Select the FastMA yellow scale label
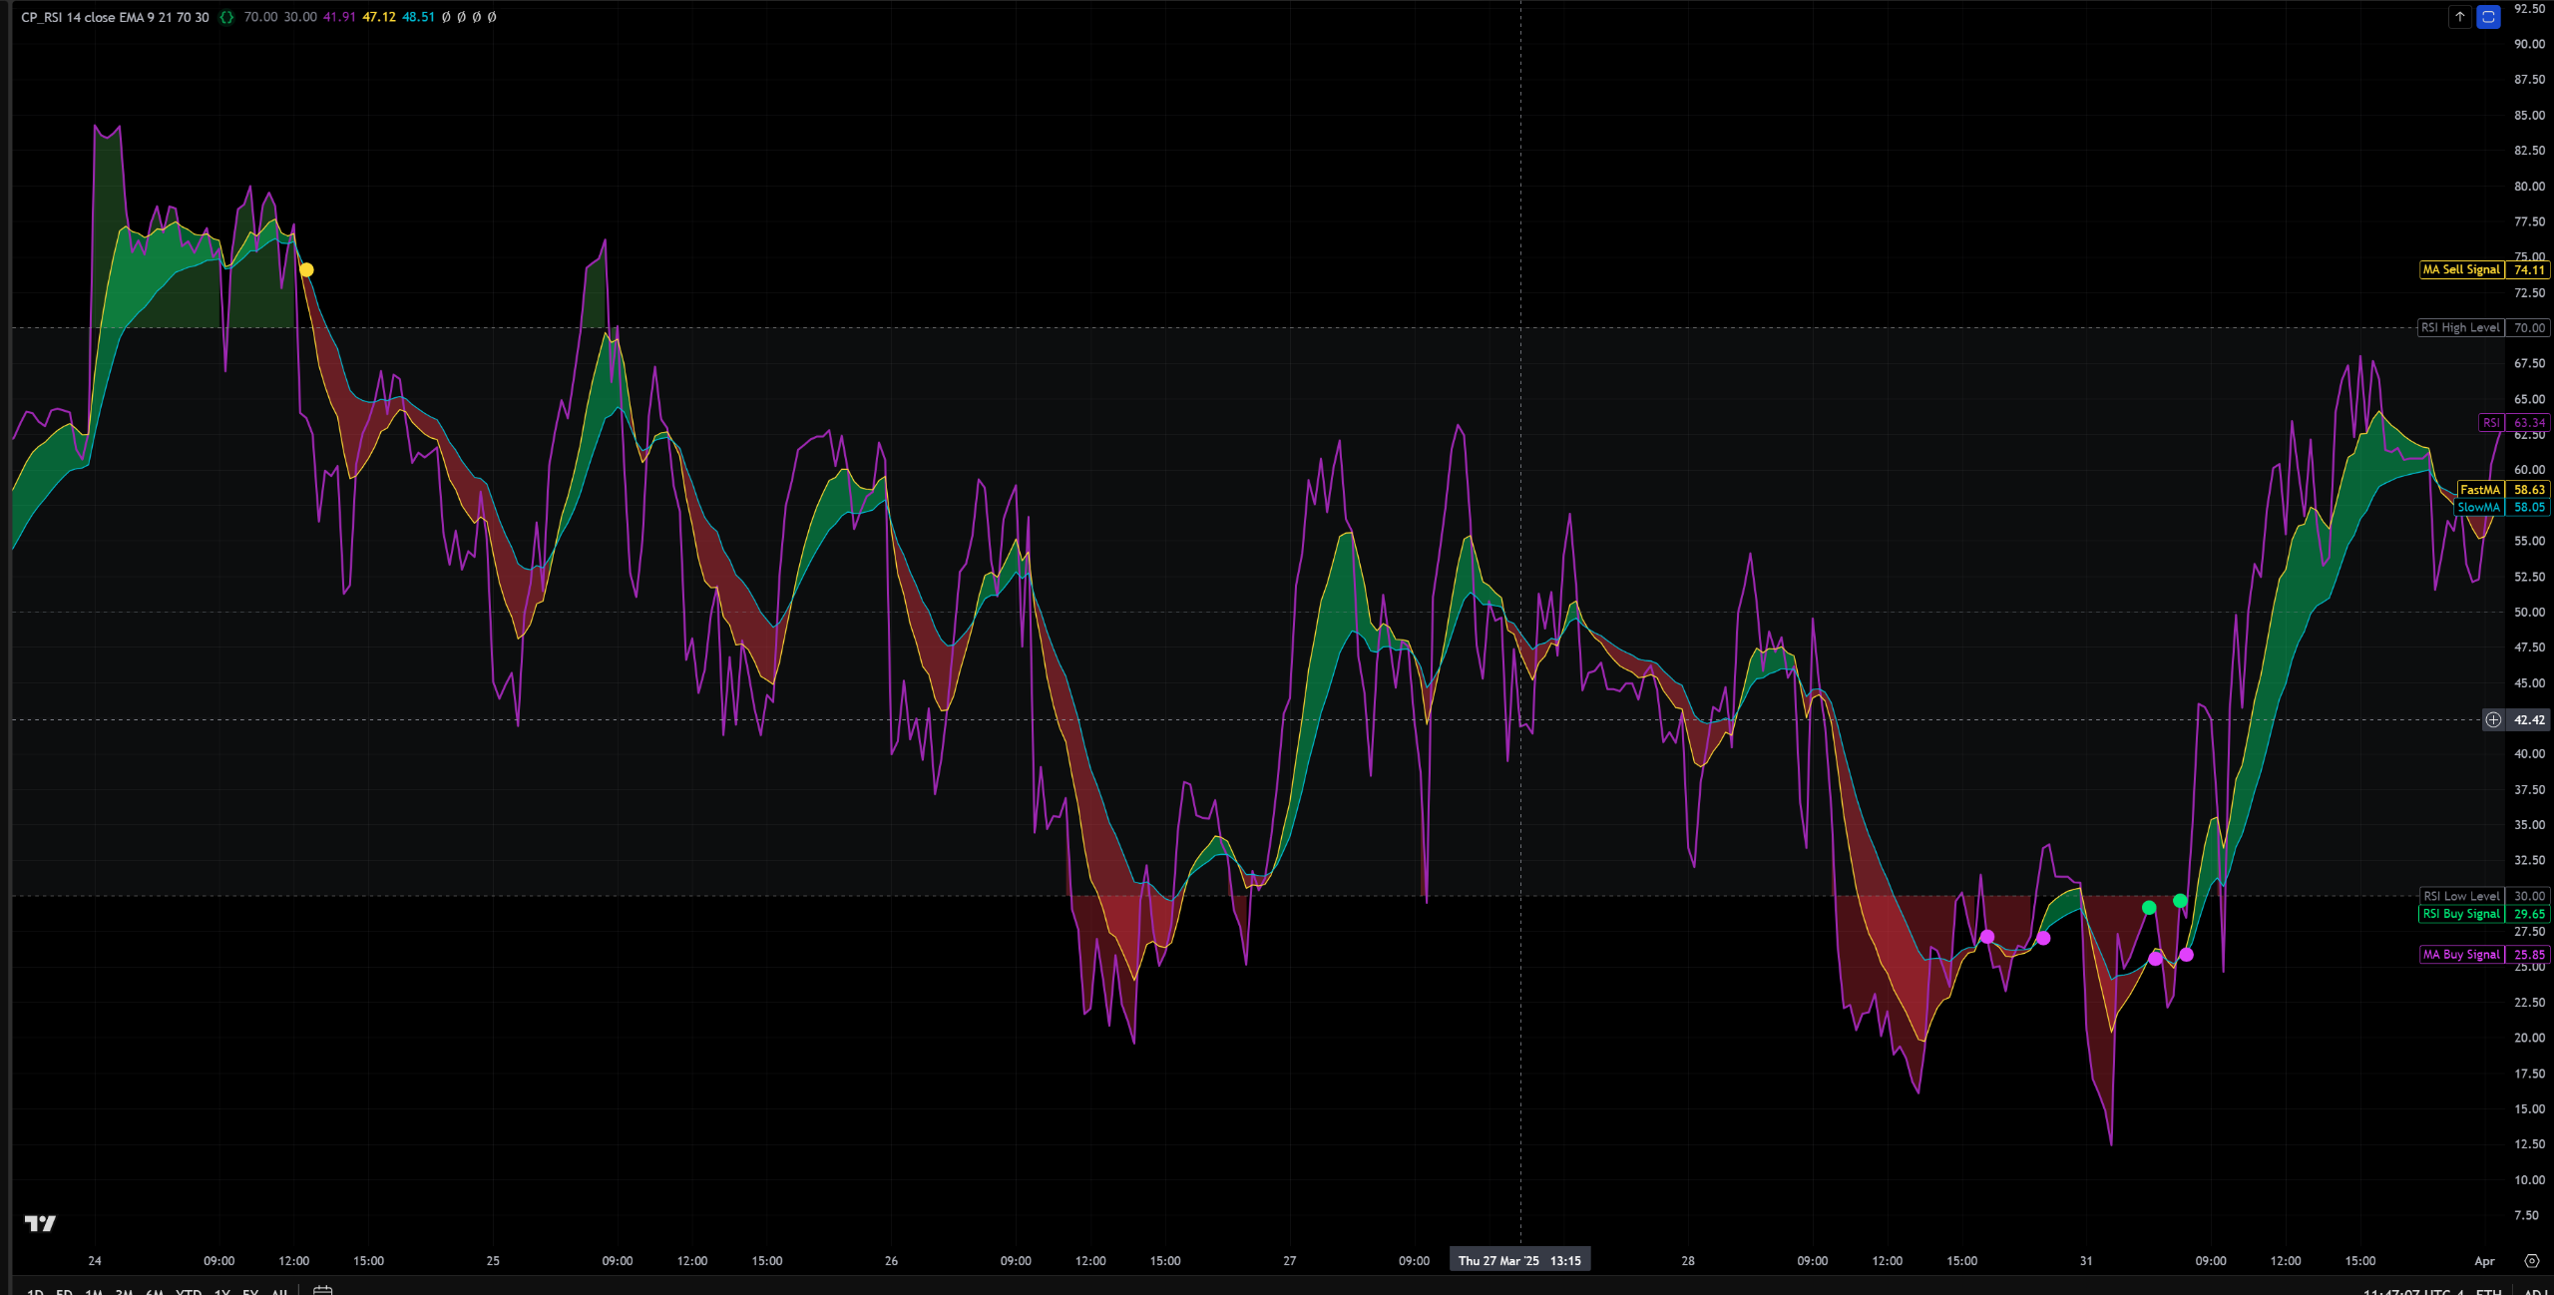This screenshot has width=2554, height=1295. (2479, 490)
